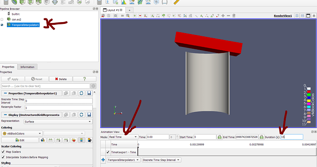Open the Representation Surface dropdown
The width and height of the screenshot is (317, 167).
coord(58,121)
